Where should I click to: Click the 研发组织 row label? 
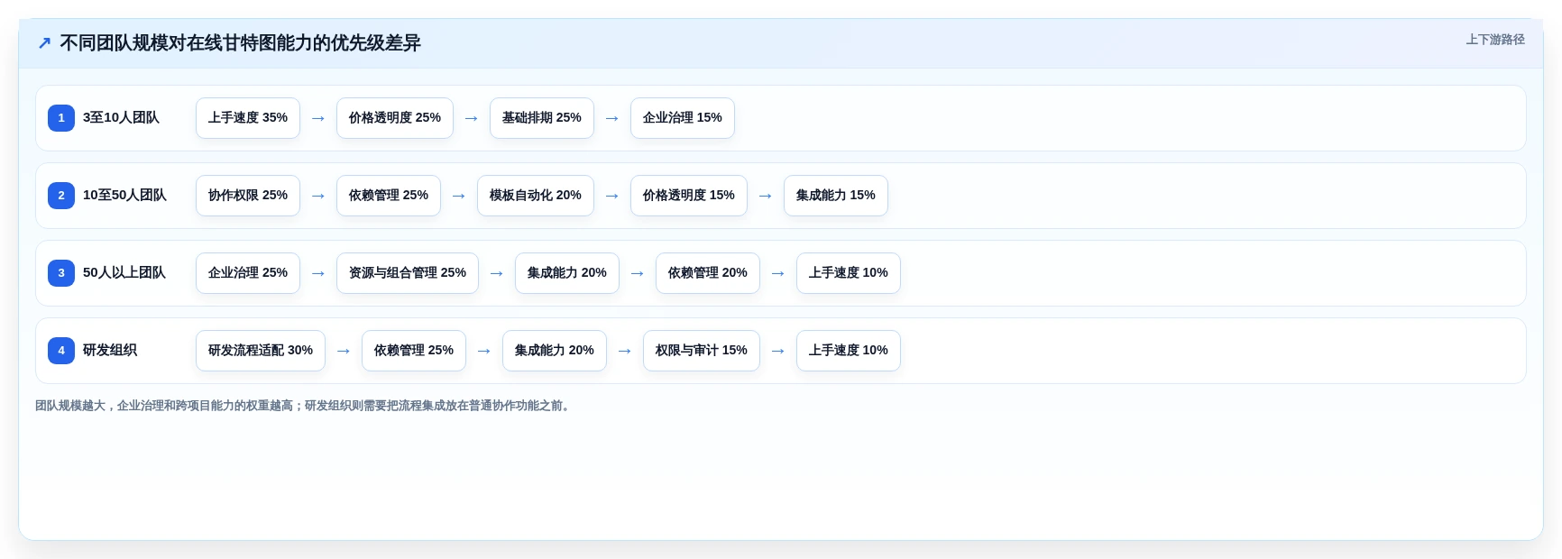pos(110,351)
